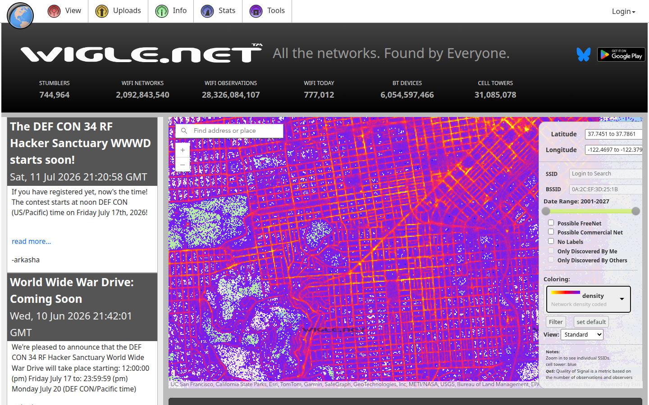The image size is (649, 405).
Task: Zoom in with the plus button
Action: (183, 150)
